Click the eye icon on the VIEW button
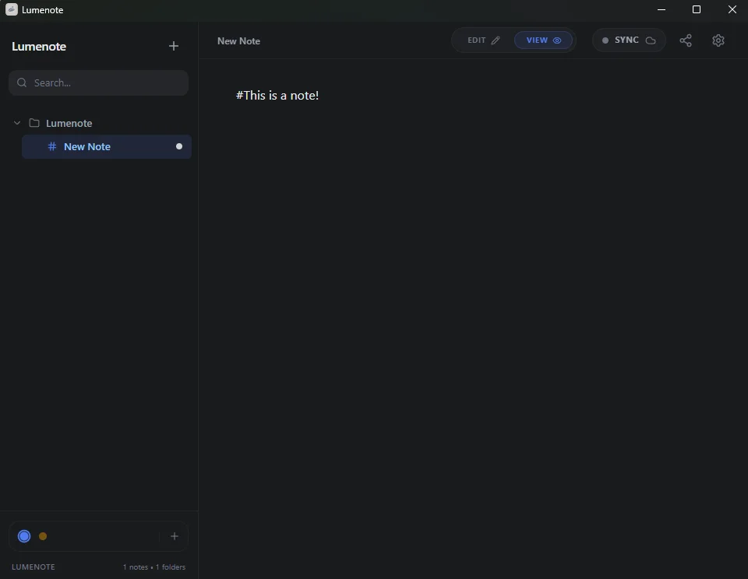This screenshot has width=748, height=579. point(556,40)
